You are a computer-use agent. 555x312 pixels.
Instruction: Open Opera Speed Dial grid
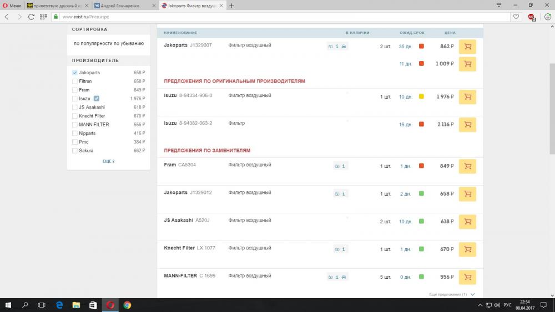(x=43, y=17)
